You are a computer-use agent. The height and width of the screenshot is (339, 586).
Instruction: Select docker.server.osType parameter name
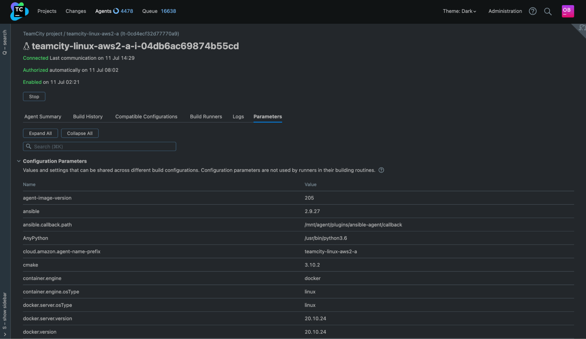coord(47,305)
